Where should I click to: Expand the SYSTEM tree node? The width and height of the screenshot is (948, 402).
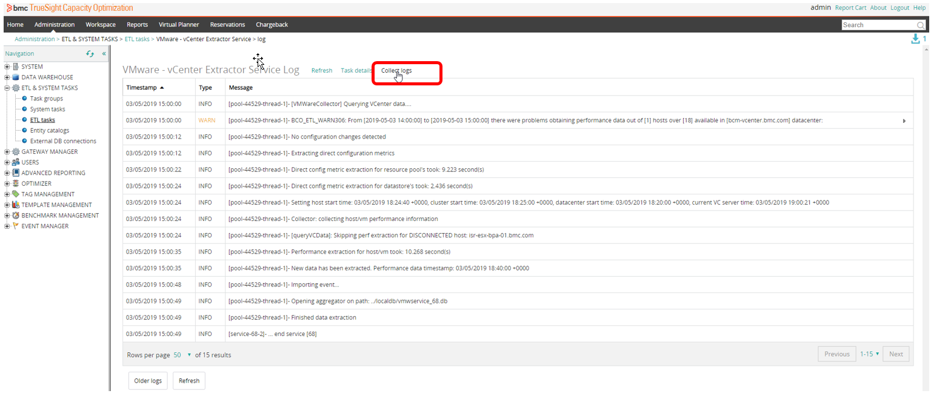(x=7, y=67)
